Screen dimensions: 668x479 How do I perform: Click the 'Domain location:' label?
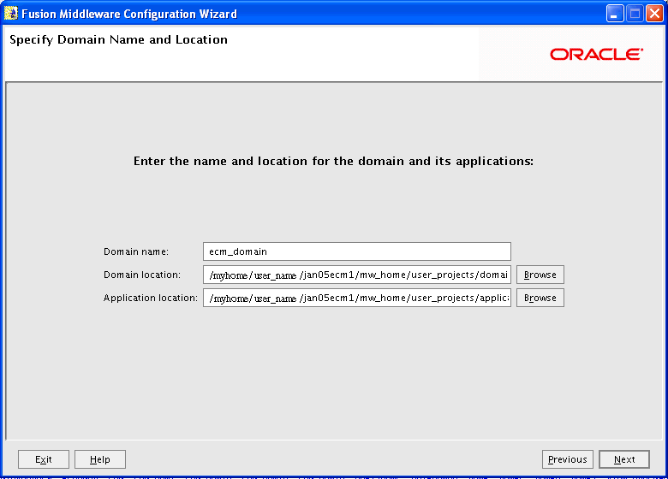(x=142, y=275)
